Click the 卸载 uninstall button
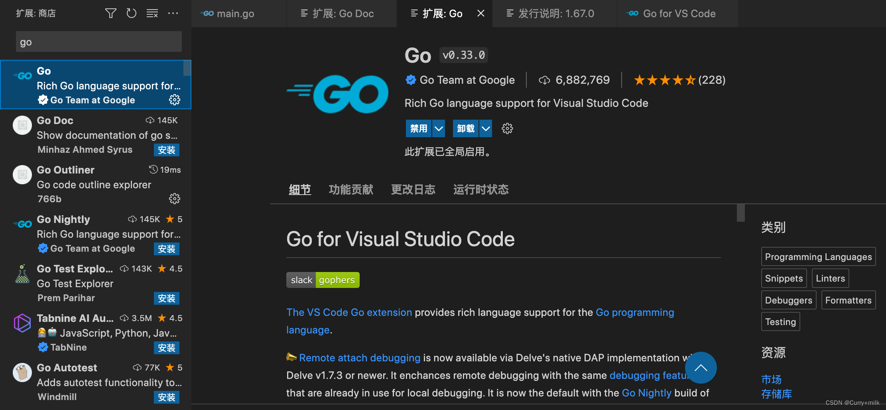The height and width of the screenshot is (410, 886). click(x=466, y=128)
